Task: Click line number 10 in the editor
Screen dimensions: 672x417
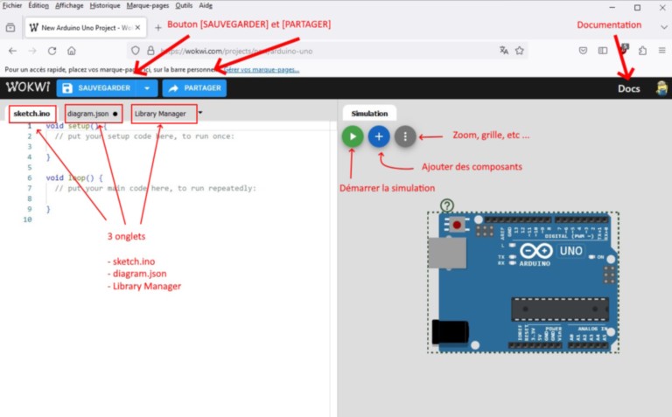Action: tap(27, 219)
